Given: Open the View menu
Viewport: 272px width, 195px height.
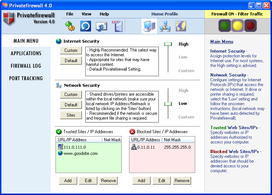Looking at the screenshot, I should coord(86,14).
